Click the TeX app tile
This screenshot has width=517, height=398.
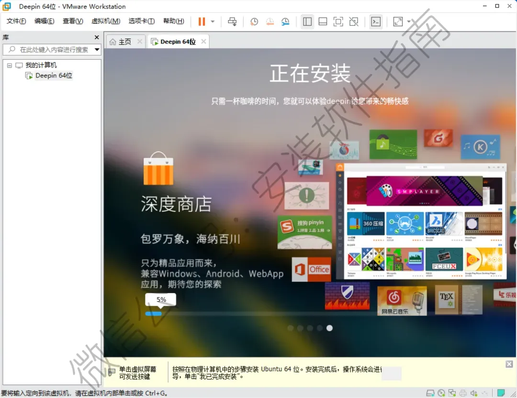459,299
